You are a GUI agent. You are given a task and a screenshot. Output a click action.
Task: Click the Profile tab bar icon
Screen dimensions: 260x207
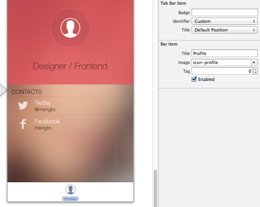(x=70, y=190)
